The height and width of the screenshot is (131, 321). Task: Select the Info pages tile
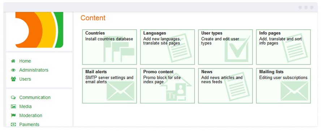[x=283, y=47]
